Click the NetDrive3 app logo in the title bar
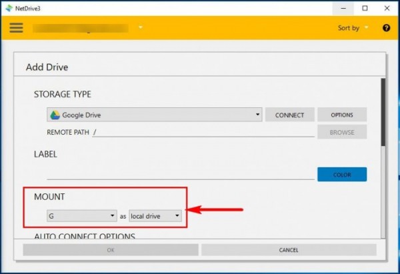 [9, 8]
